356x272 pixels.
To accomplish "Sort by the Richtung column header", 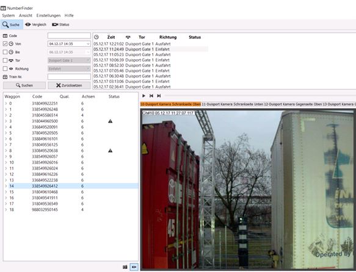I will tap(168, 37).
